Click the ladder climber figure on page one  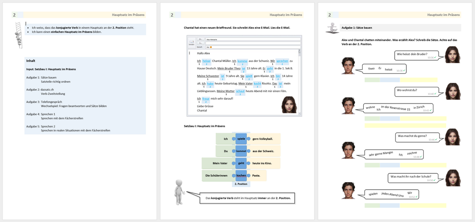[18, 35]
